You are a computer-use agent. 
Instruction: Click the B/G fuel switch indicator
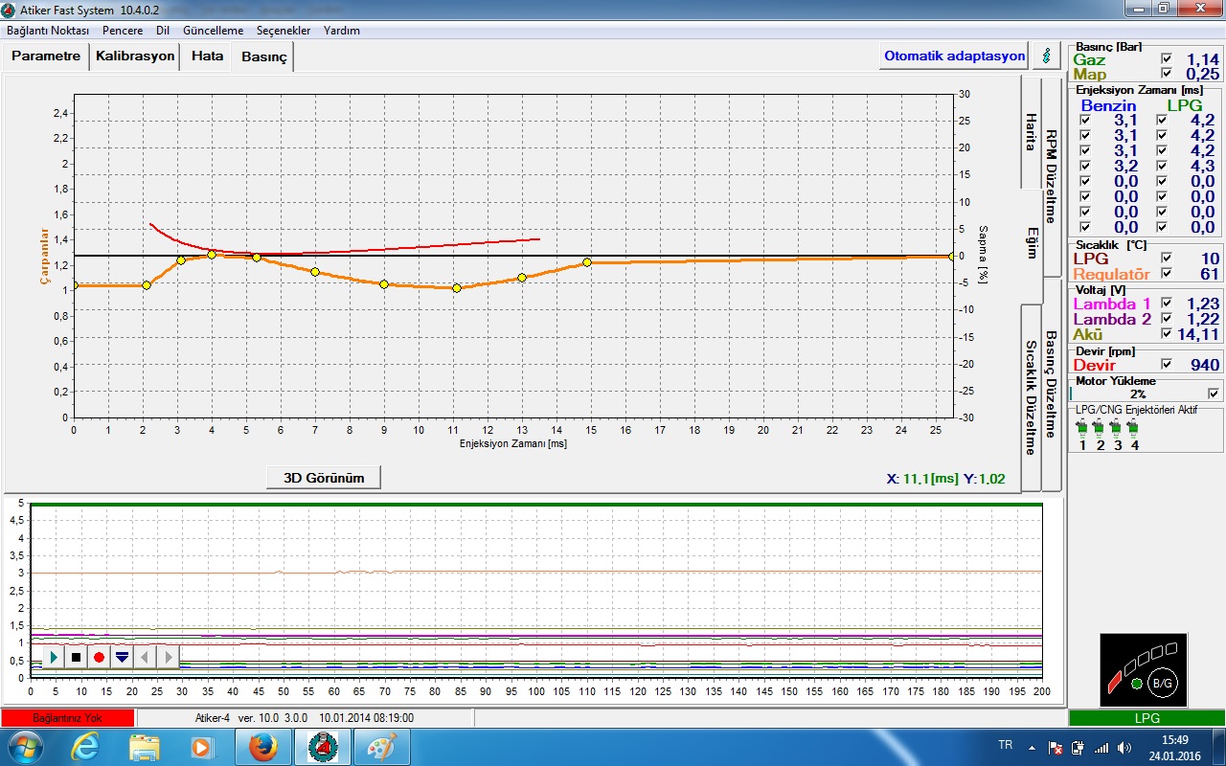pos(1162,684)
